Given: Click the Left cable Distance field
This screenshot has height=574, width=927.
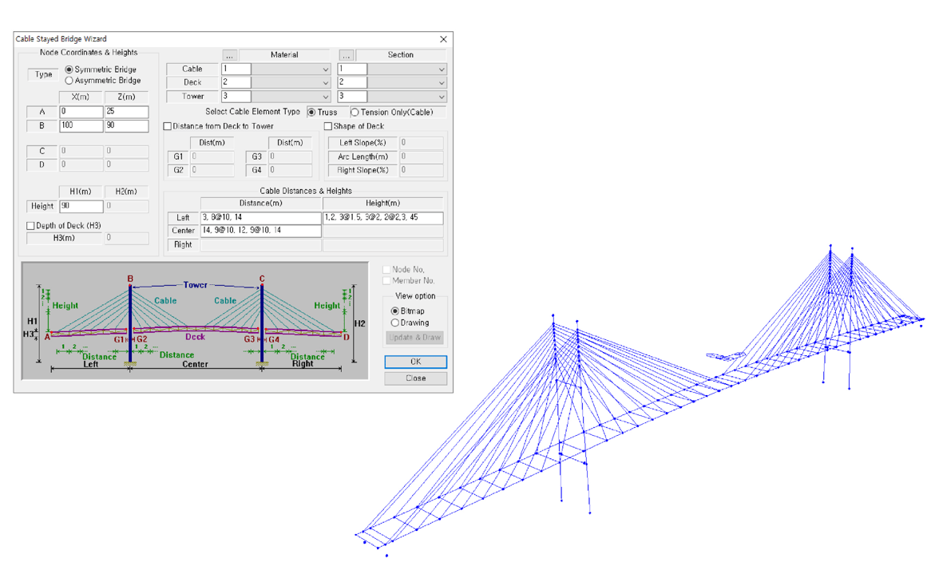Looking at the screenshot, I should pyautogui.click(x=260, y=218).
